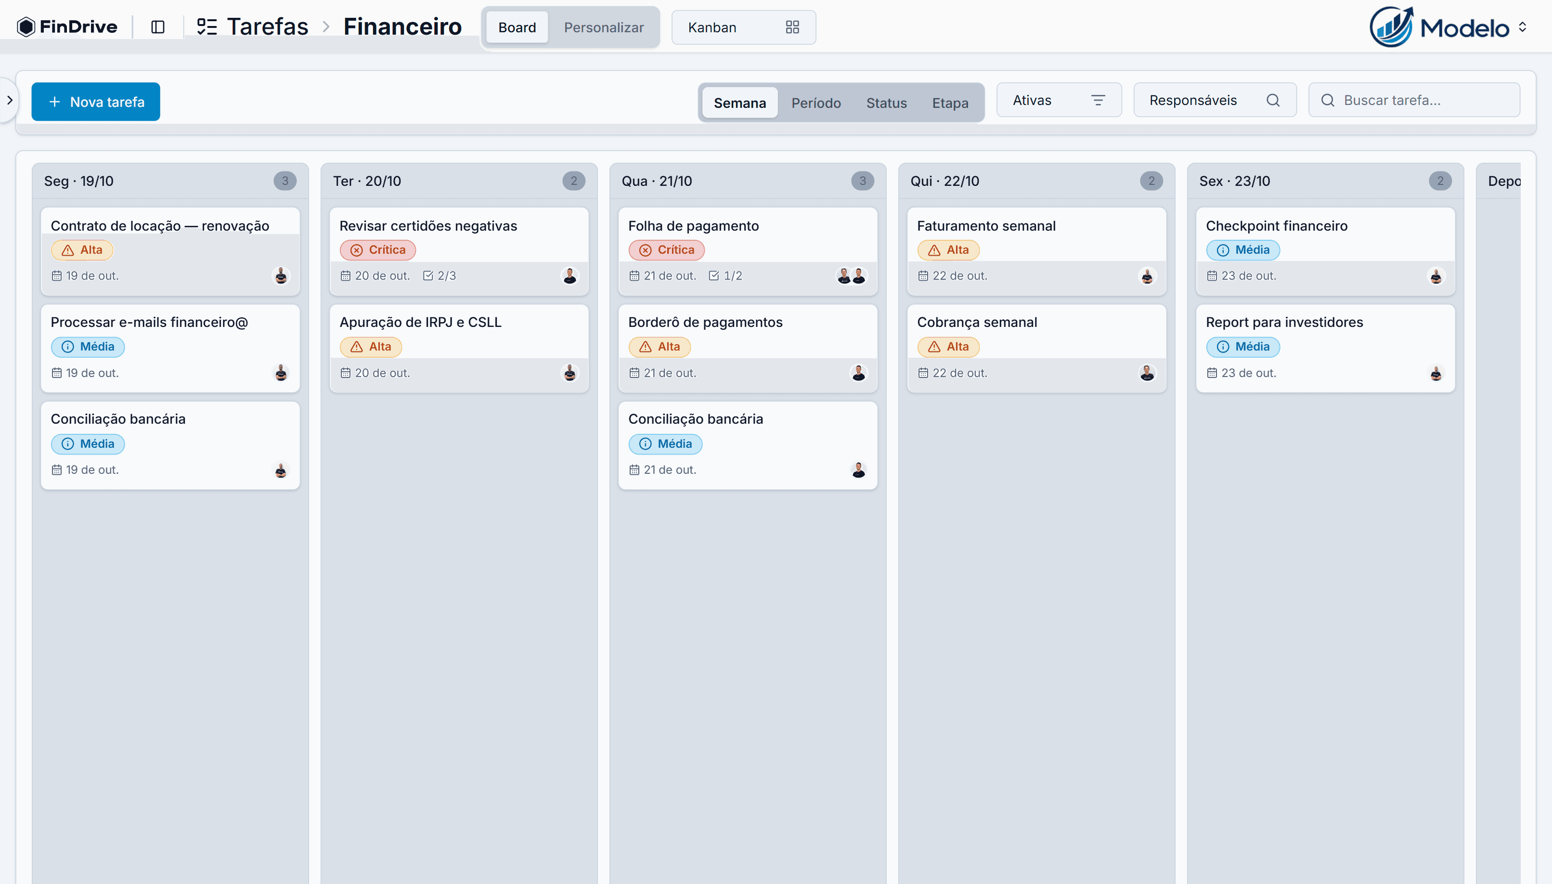The height and width of the screenshot is (884, 1552).
Task: Click the avatar on Report para investidores
Action: (1436, 373)
